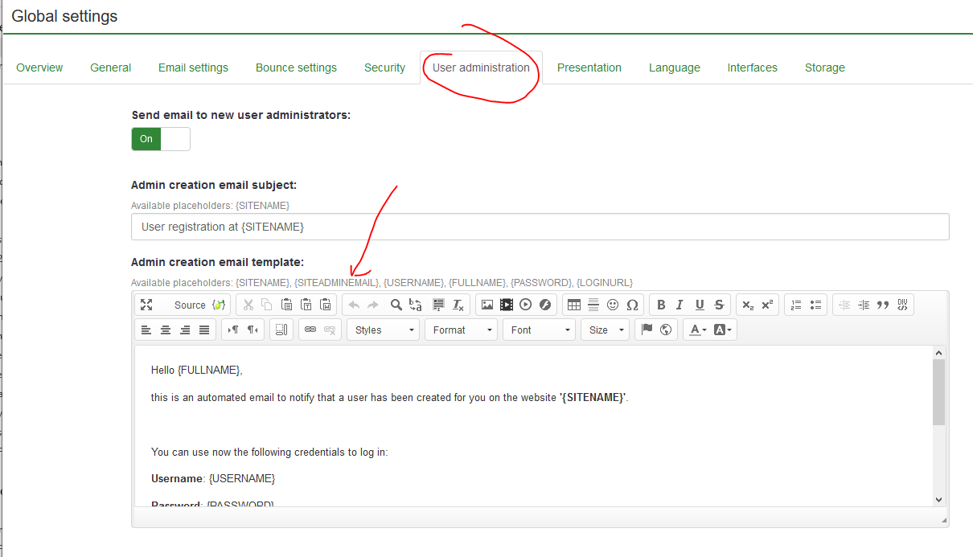Turn off email to new user administrators

[x=161, y=139]
